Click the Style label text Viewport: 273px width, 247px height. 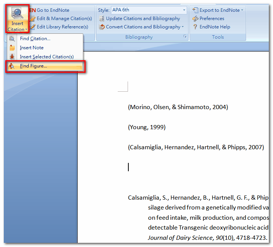[x=104, y=10]
